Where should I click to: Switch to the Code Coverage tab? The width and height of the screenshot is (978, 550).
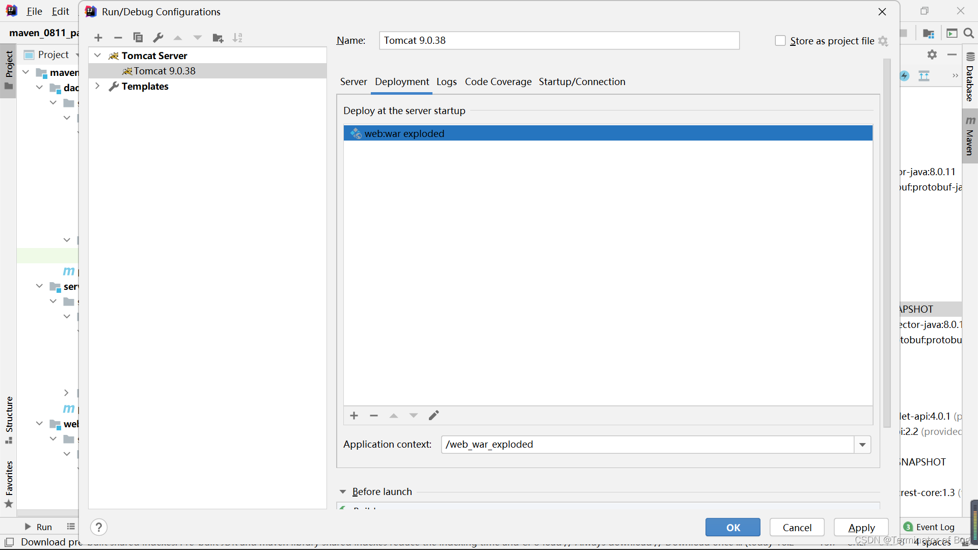pos(498,81)
